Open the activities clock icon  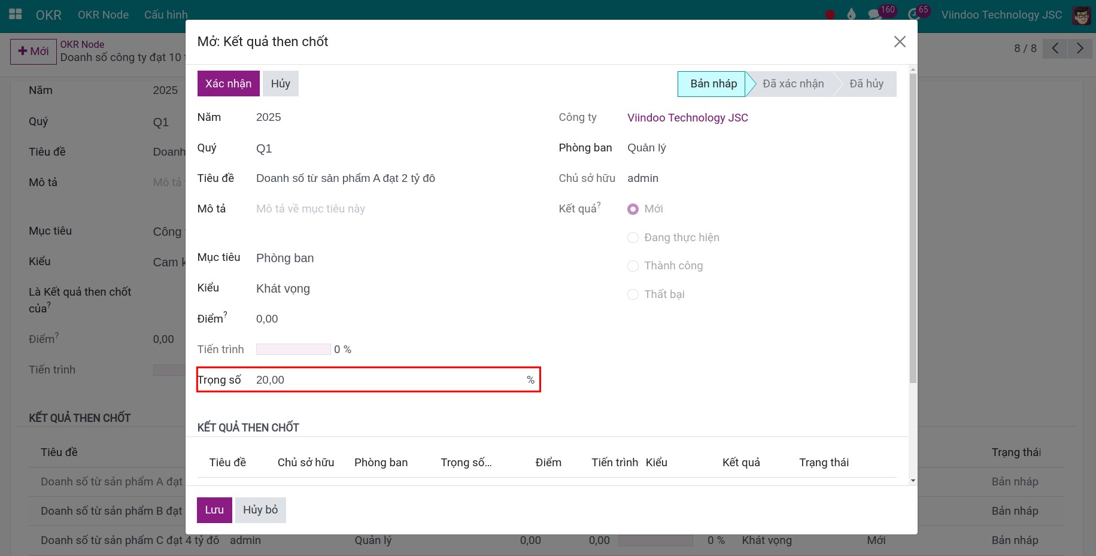pyautogui.click(x=913, y=14)
